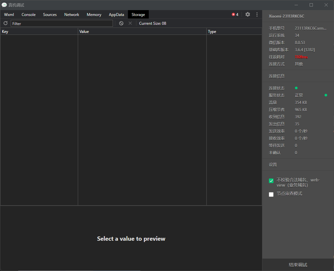Click the refresh storage icon
334x271 pixels.
(x=6, y=23)
